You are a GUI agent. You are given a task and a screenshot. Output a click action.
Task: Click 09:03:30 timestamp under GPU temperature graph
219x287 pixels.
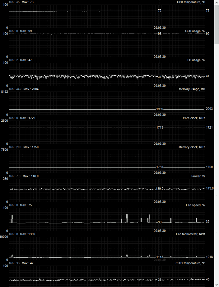tap(159, 28)
